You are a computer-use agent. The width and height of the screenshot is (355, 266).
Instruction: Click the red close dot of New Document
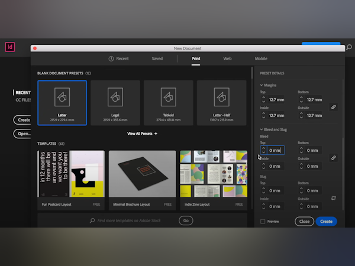coord(35,48)
